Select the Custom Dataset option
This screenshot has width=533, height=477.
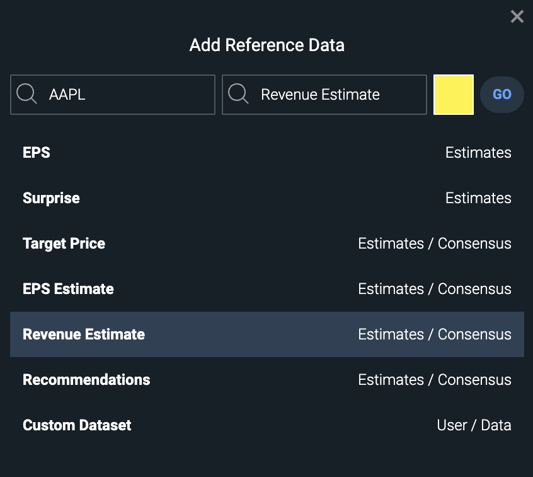click(77, 425)
